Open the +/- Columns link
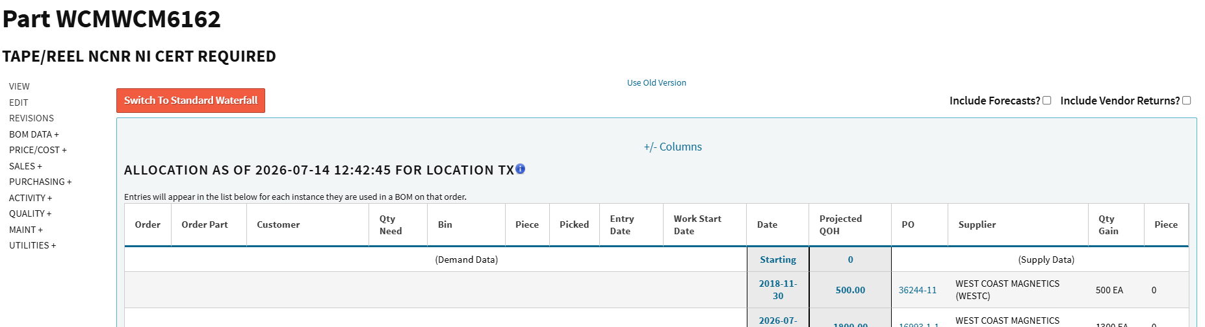The height and width of the screenshot is (327, 1205). tap(673, 147)
